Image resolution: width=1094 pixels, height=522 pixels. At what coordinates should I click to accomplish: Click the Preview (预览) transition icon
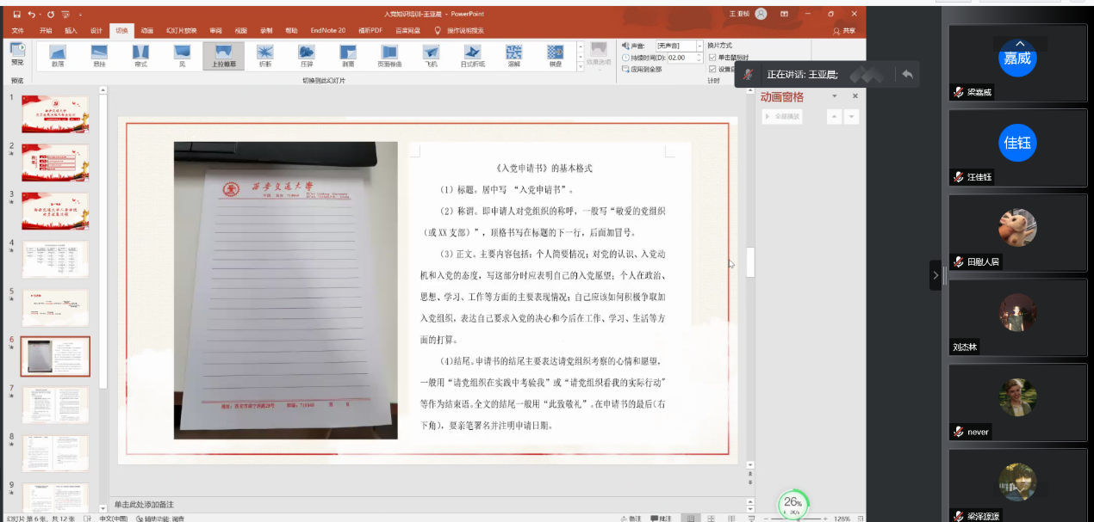click(x=17, y=54)
